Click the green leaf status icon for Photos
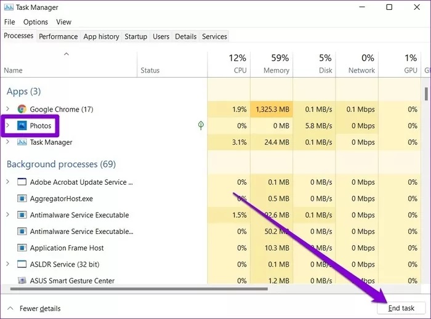This screenshot has width=431, height=319. pyautogui.click(x=201, y=126)
